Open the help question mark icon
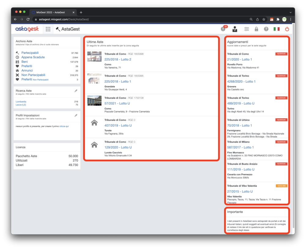Viewport: 306px width, 249px height. click(266, 29)
